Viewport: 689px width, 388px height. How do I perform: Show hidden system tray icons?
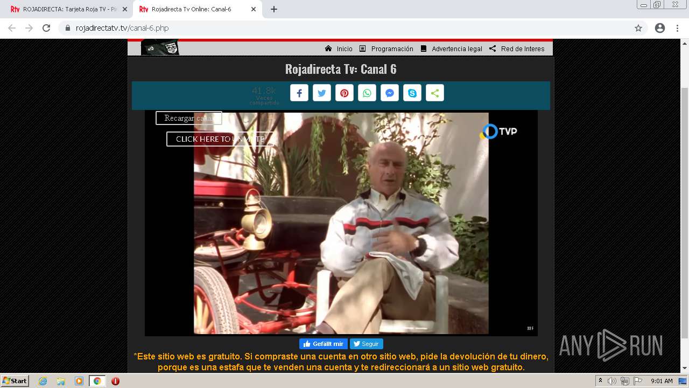point(600,381)
